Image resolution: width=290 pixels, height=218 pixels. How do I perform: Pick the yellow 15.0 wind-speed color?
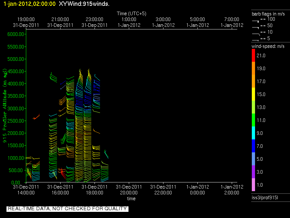click(253, 94)
